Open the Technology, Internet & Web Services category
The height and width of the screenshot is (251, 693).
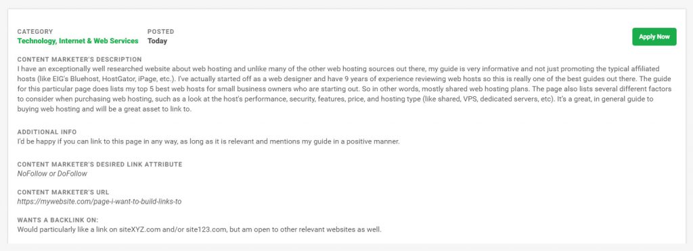[x=78, y=41]
